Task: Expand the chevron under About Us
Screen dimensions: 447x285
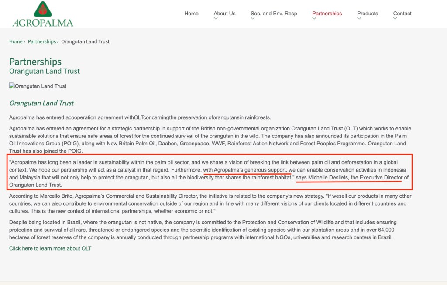Action: click(216, 19)
